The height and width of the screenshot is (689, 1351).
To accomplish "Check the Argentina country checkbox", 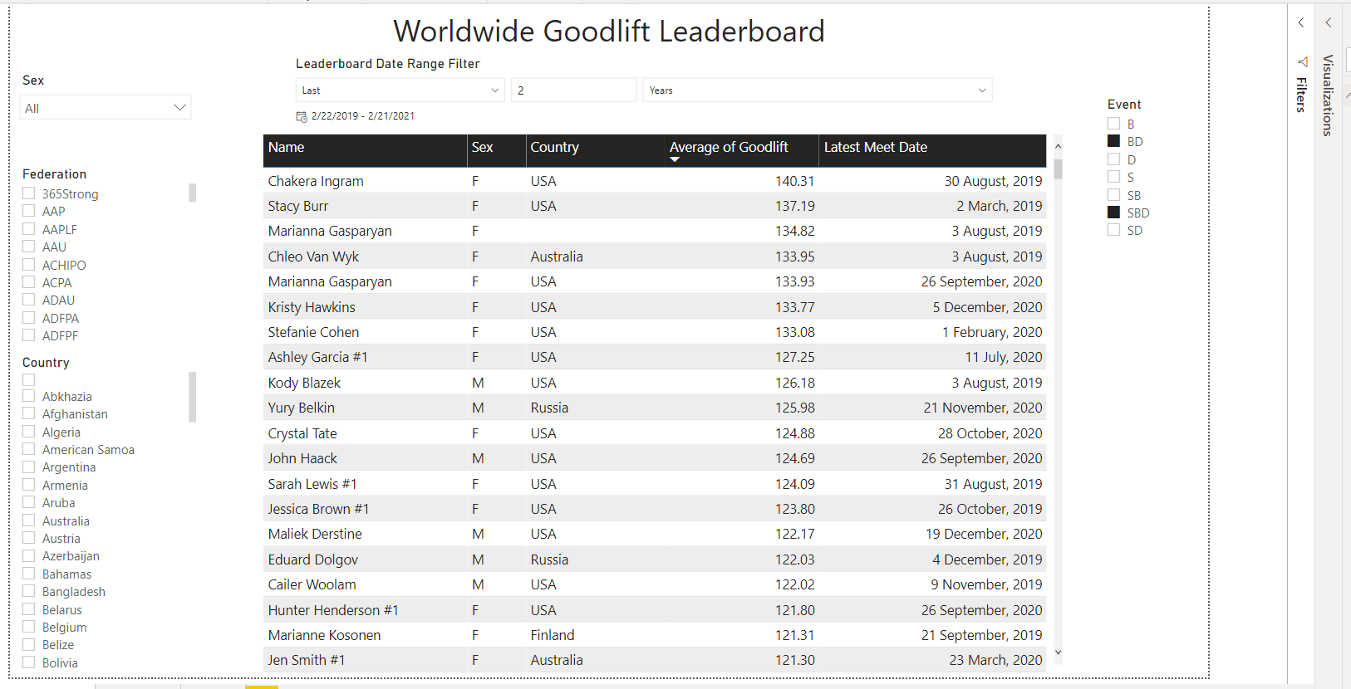I will (x=28, y=467).
